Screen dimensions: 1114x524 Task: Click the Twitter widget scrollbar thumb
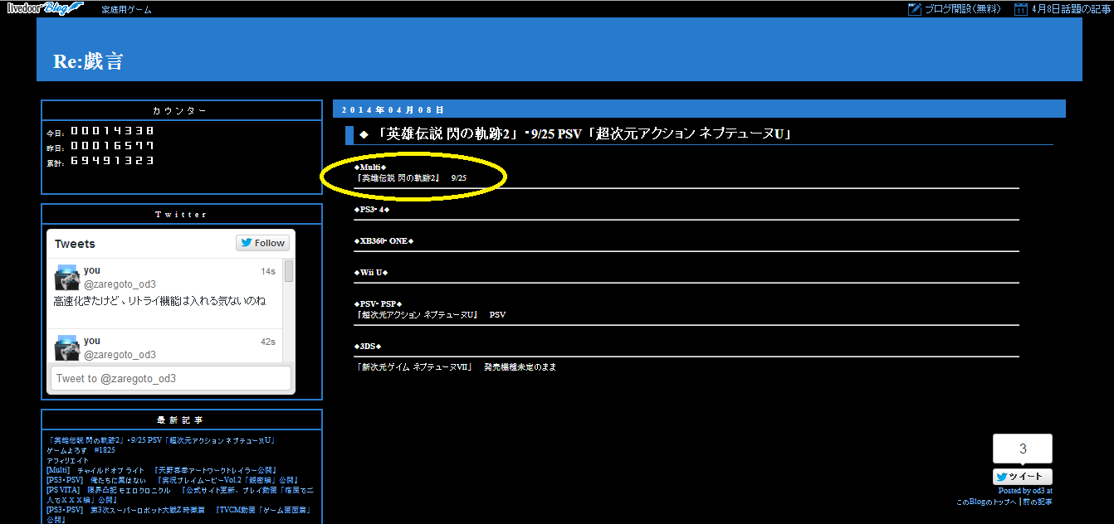tap(289, 272)
